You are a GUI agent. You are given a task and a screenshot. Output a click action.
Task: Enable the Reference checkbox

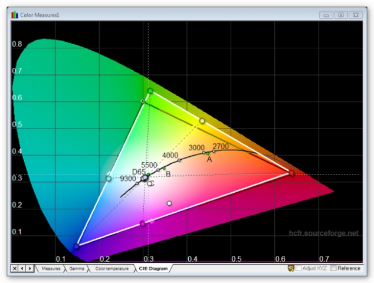(334, 268)
